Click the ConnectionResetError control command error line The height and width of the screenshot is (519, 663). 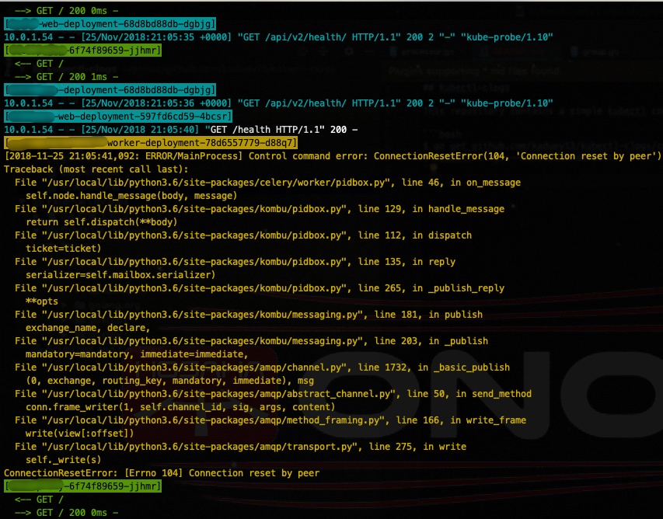click(333, 156)
